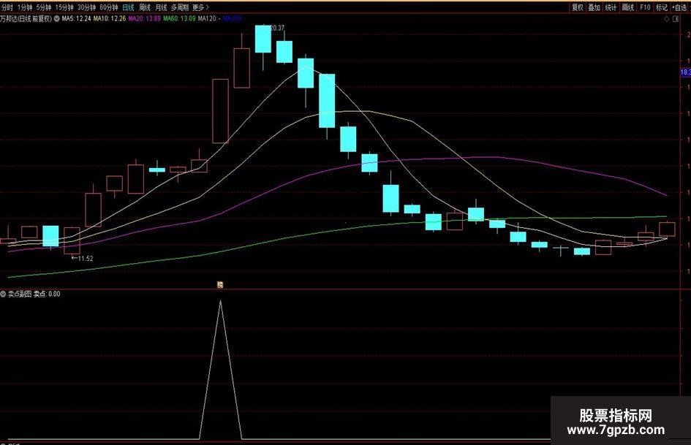Activate the 画线 drawing tool button
The height and width of the screenshot is (445, 691).
click(627, 7)
